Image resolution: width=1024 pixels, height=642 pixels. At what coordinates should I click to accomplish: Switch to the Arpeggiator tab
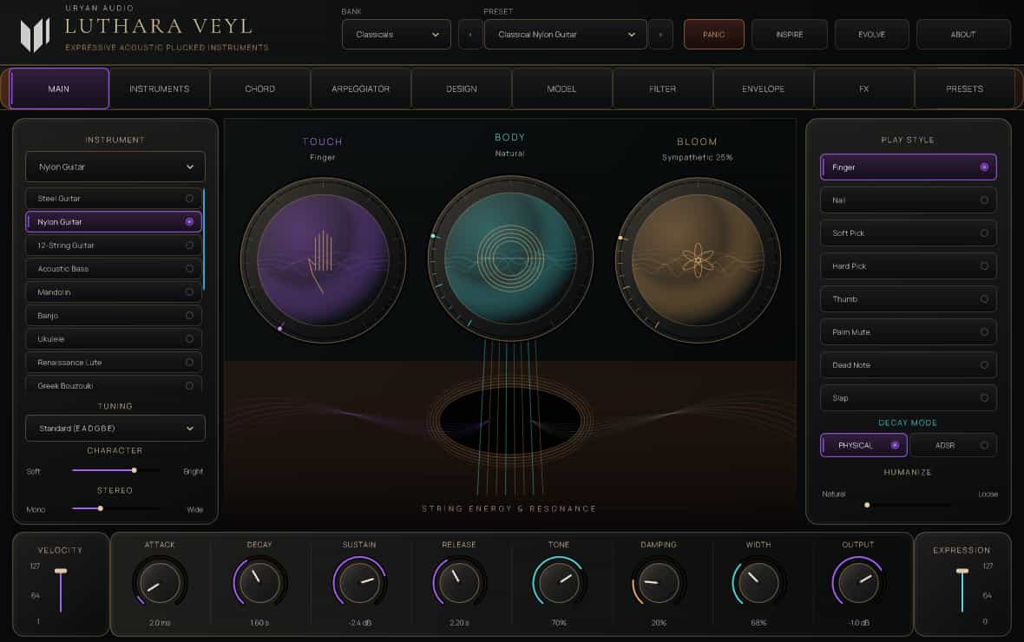pos(360,88)
